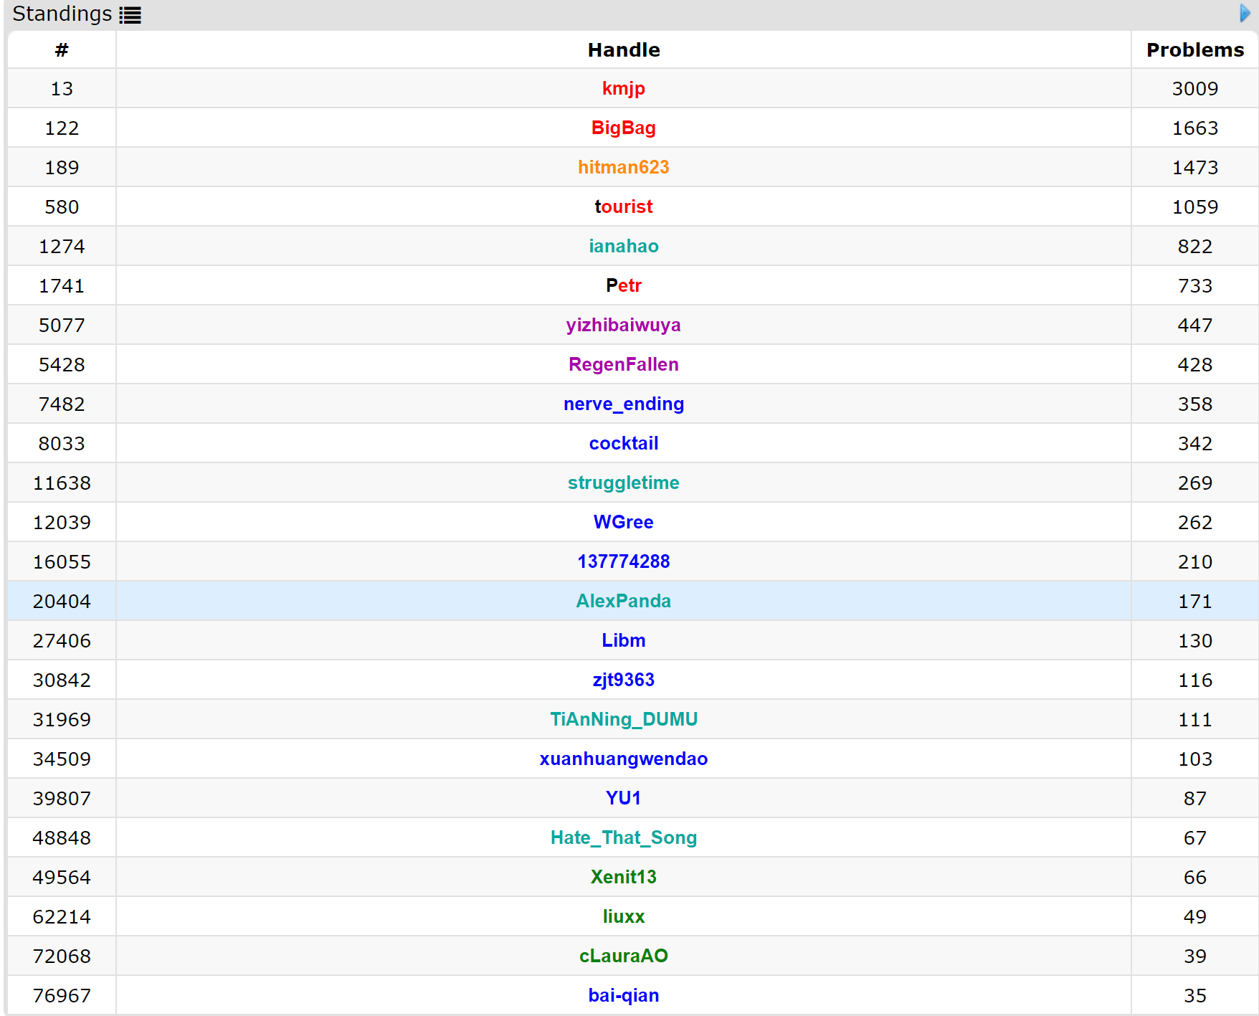Viewport: 1259px width, 1016px height.
Task: Click the struggletime handle
Action: point(623,483)
